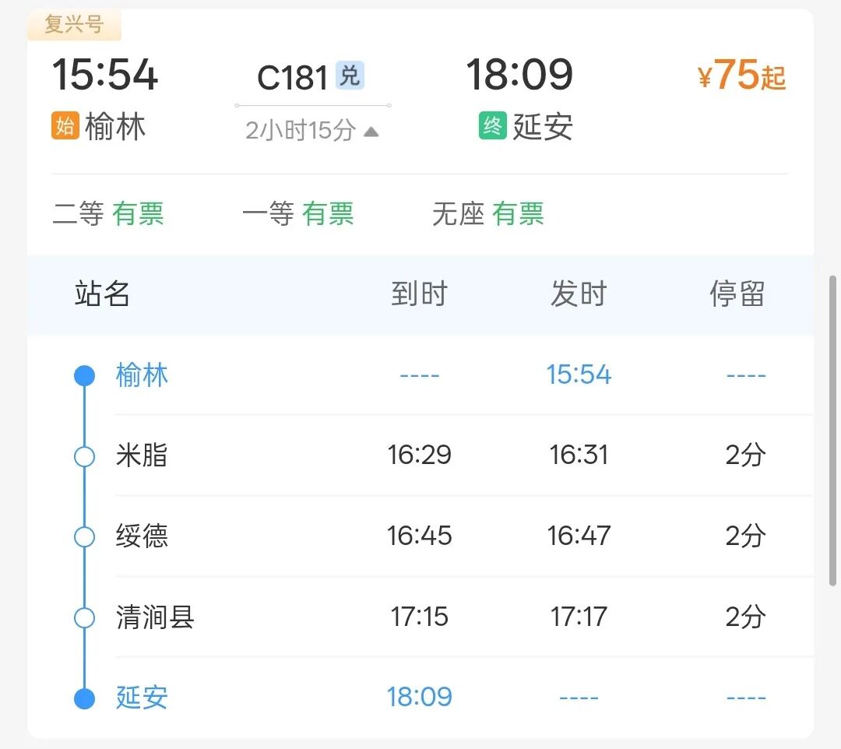
Task: Click the green 终 terminal station icon
Action: click(x=492, y=126)
